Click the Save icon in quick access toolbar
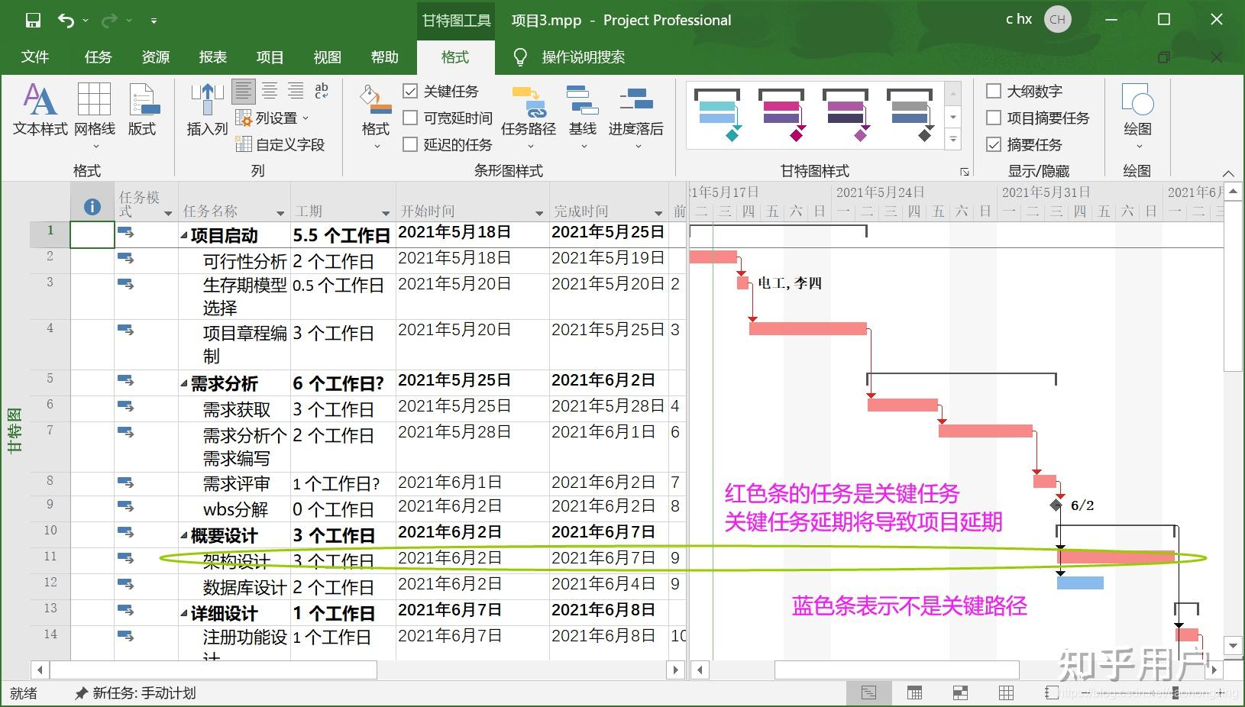 pyautogui.click(x=32, y=20)
